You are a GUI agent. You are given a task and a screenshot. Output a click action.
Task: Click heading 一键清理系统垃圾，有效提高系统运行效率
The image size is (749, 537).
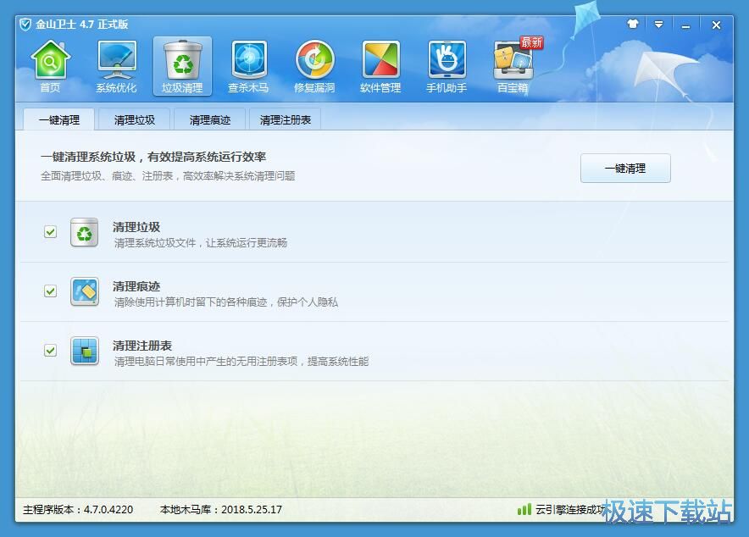[153, 157]
